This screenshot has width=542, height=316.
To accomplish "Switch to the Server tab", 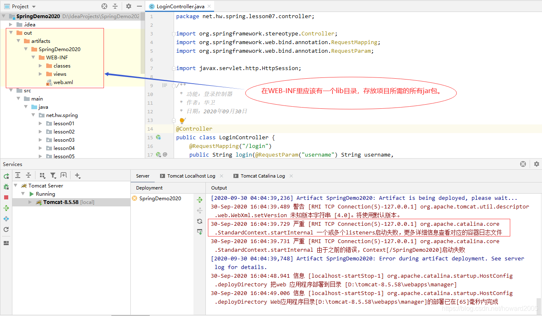I will click(x=143, y=176).
